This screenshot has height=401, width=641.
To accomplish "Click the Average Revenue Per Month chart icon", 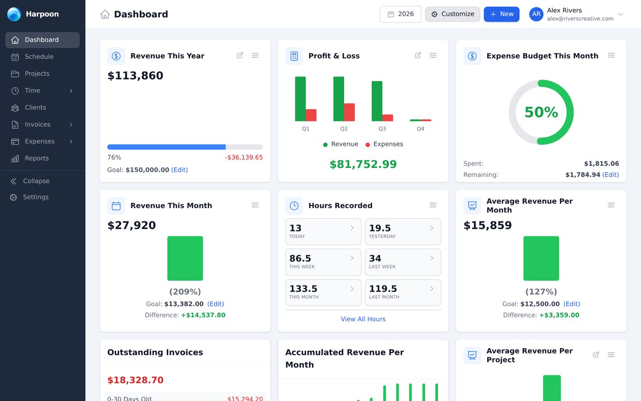I will coord(472,206).
